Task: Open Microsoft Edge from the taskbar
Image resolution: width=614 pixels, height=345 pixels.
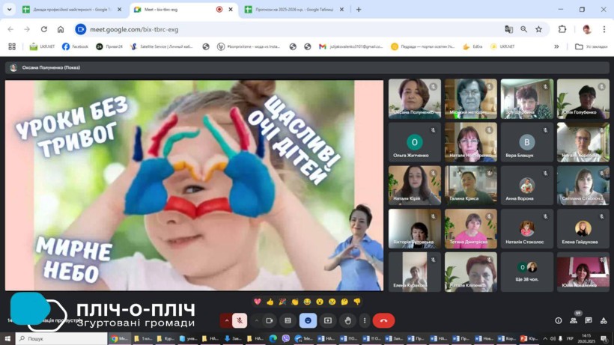Action: [x=273, y=338]
